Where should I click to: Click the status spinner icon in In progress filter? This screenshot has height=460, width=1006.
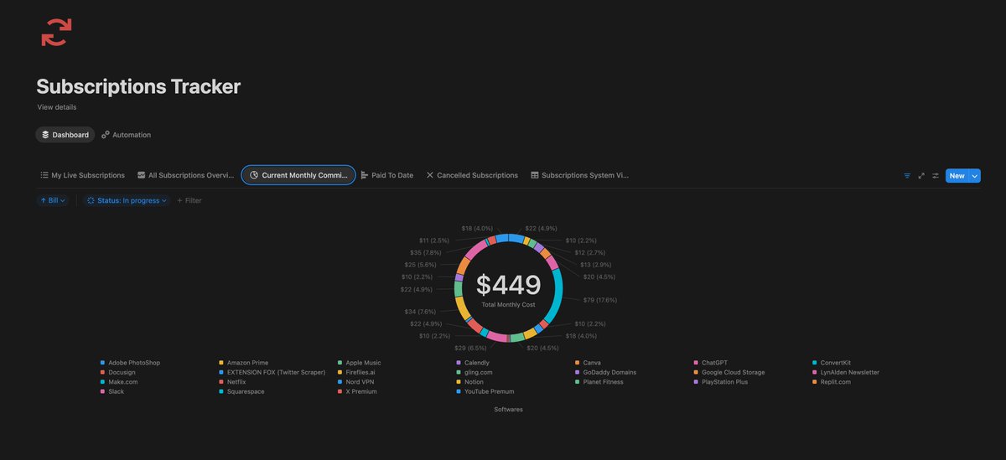[91, 200]
